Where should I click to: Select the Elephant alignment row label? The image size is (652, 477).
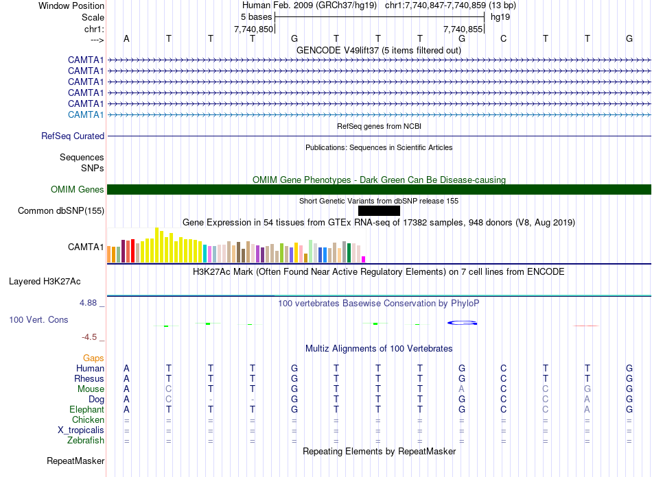[x=86, y=409]
